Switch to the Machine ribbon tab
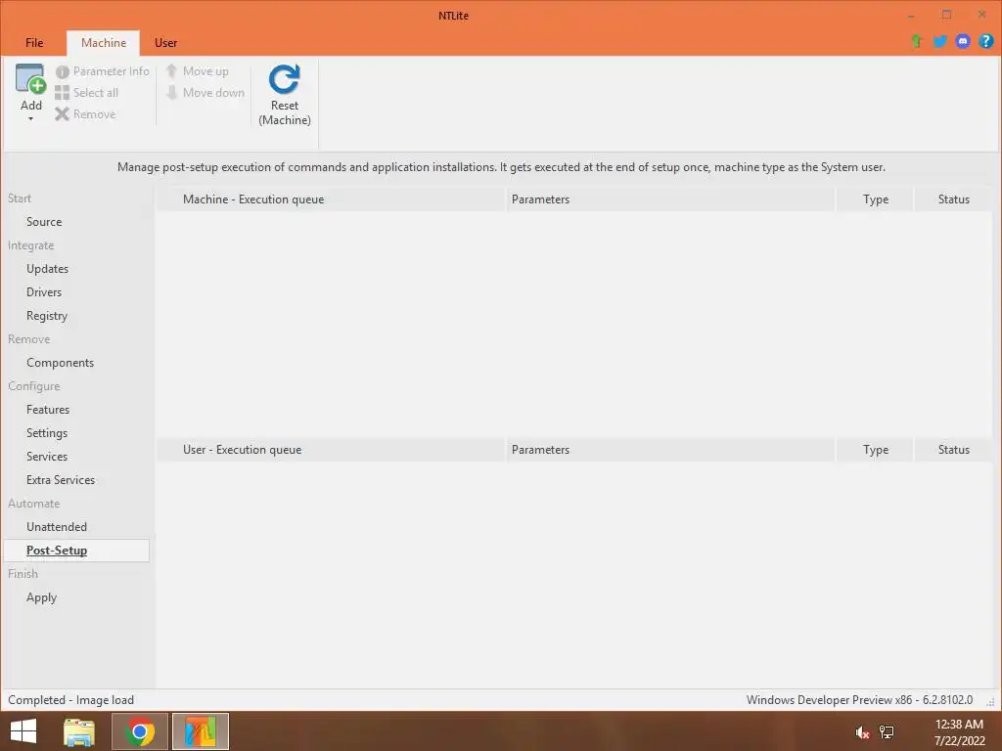 click(104, 43)
